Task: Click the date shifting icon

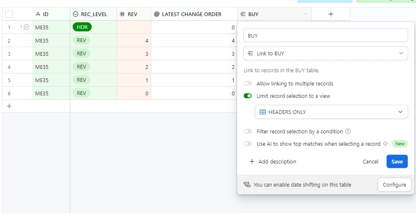Action: (247, 185)
